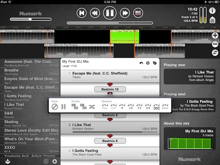Zoom out the waveform timeline
220x165 pixels.
(x=215, y=44)
